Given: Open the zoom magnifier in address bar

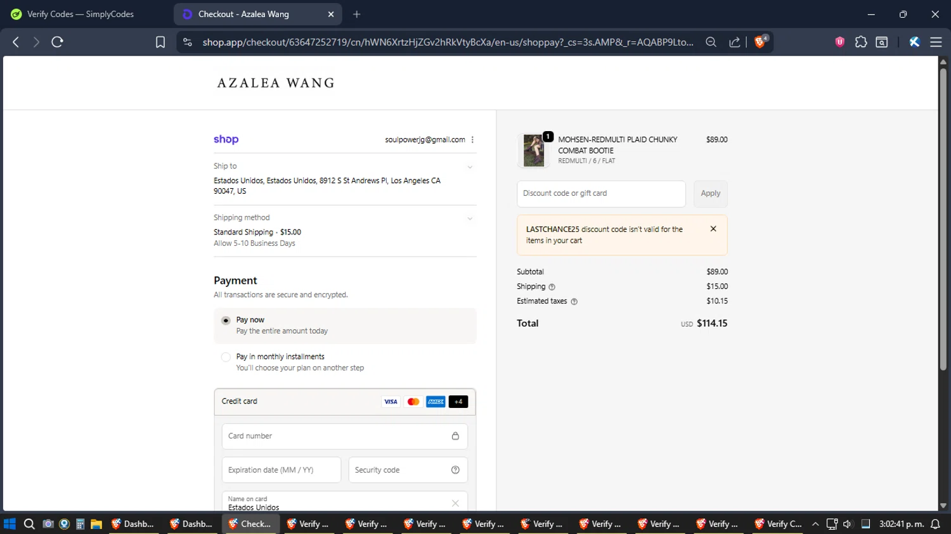Looking at the screenshot, I should 711,42.
